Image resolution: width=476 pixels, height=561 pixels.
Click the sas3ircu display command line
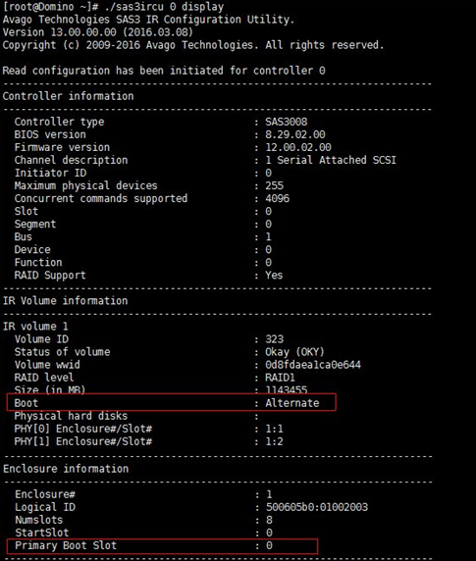pyautogui.click(x=113, y=7)
